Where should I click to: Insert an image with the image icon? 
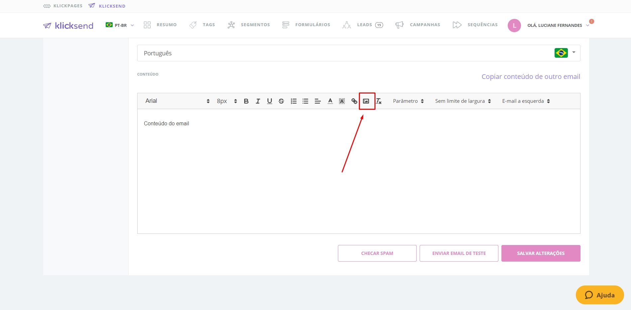[366, 101]
